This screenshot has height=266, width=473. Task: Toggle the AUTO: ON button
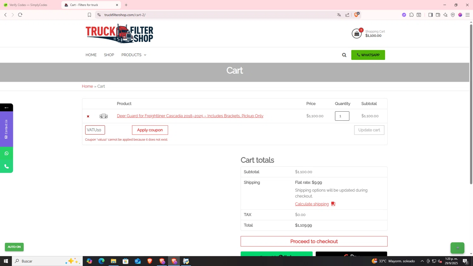coord(14,247)
